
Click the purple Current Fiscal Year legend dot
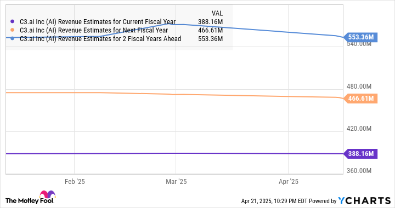tap(12, 21)
